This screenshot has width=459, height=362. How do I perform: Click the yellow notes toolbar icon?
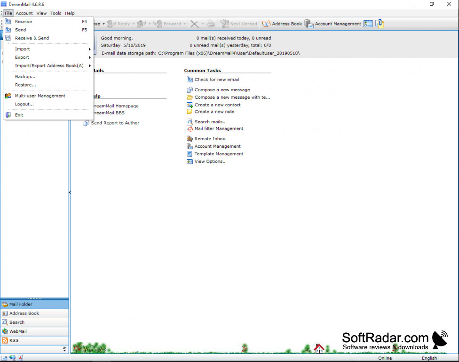coord(380,24)
